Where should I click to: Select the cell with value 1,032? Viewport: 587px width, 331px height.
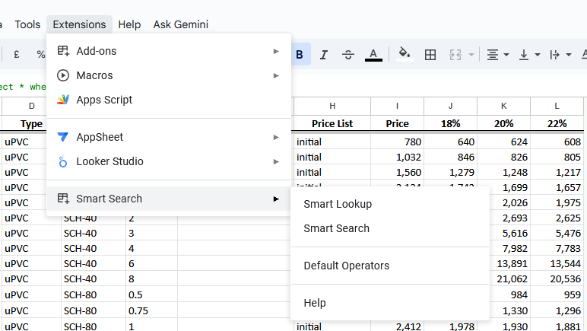click(x=397, y=157)
